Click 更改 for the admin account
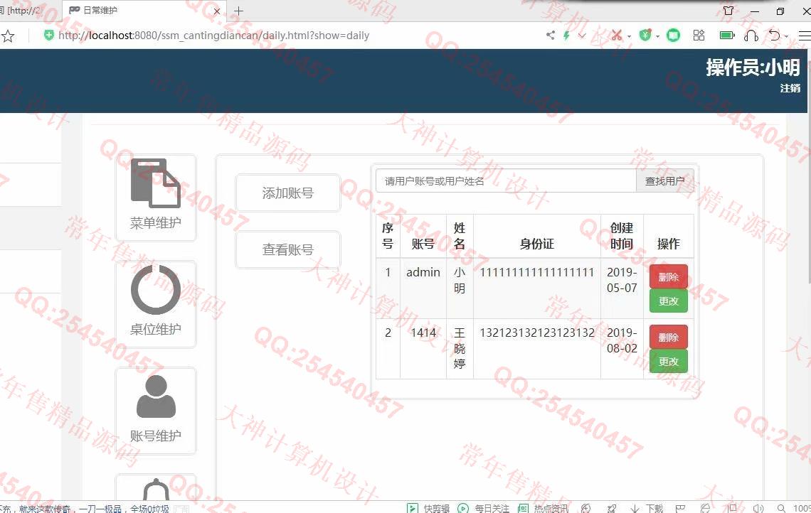811x513 pixels. [668, 301]
